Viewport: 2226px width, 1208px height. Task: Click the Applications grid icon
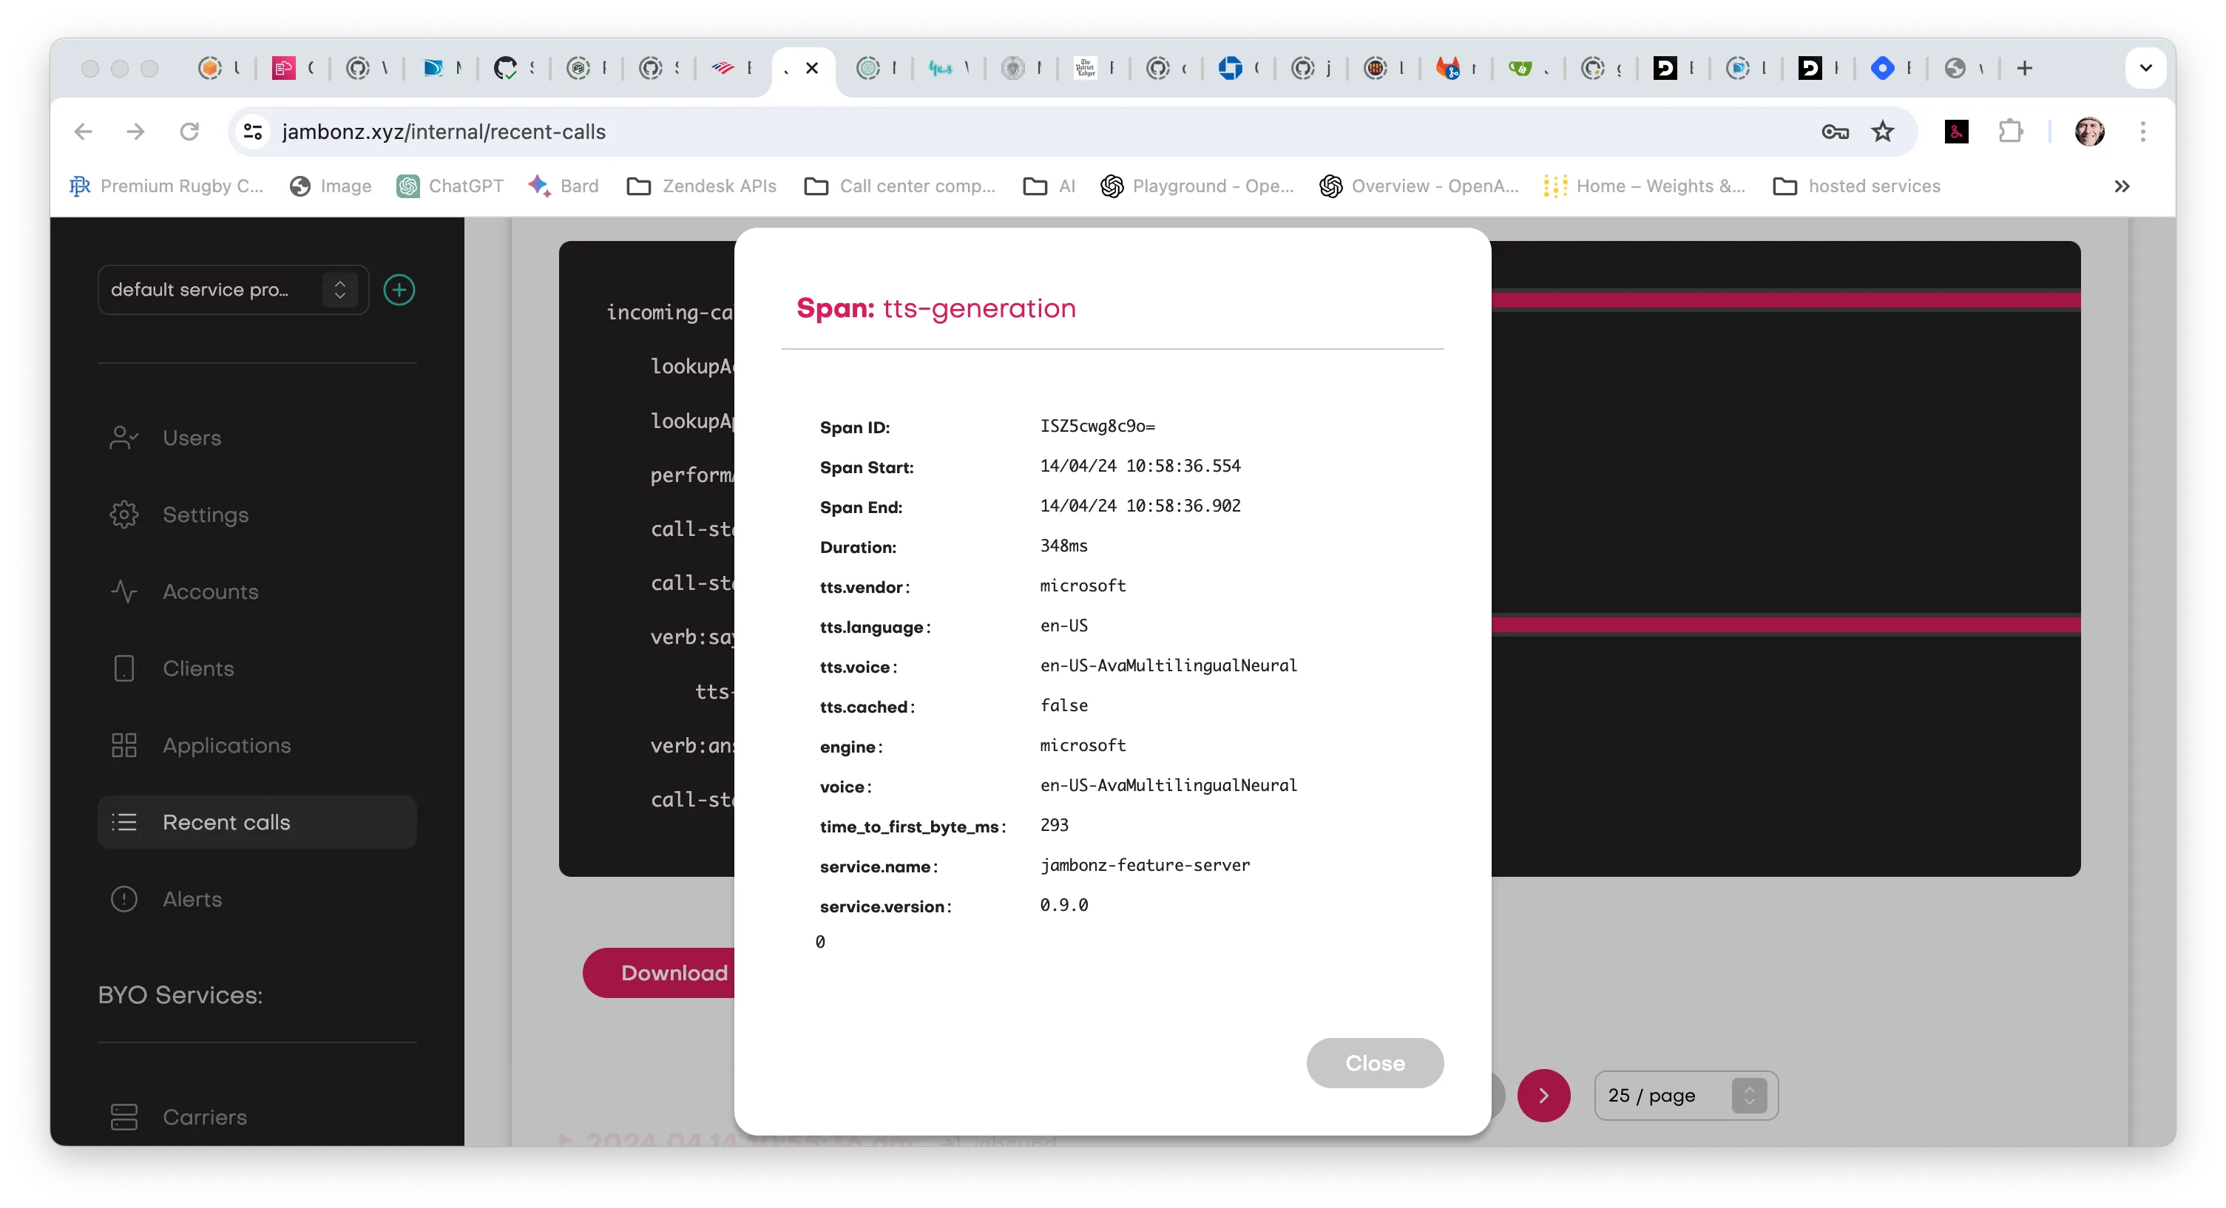[124, 746]
